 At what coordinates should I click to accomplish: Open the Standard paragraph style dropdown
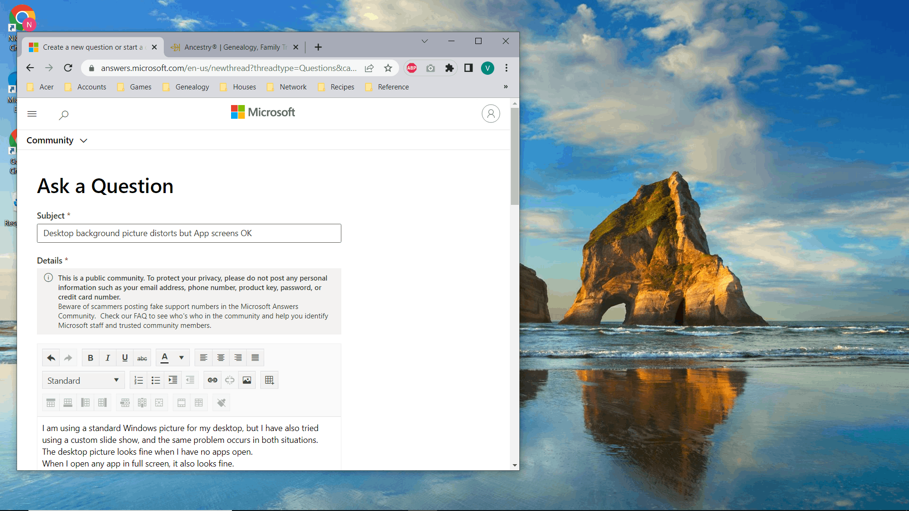[83, 380]
